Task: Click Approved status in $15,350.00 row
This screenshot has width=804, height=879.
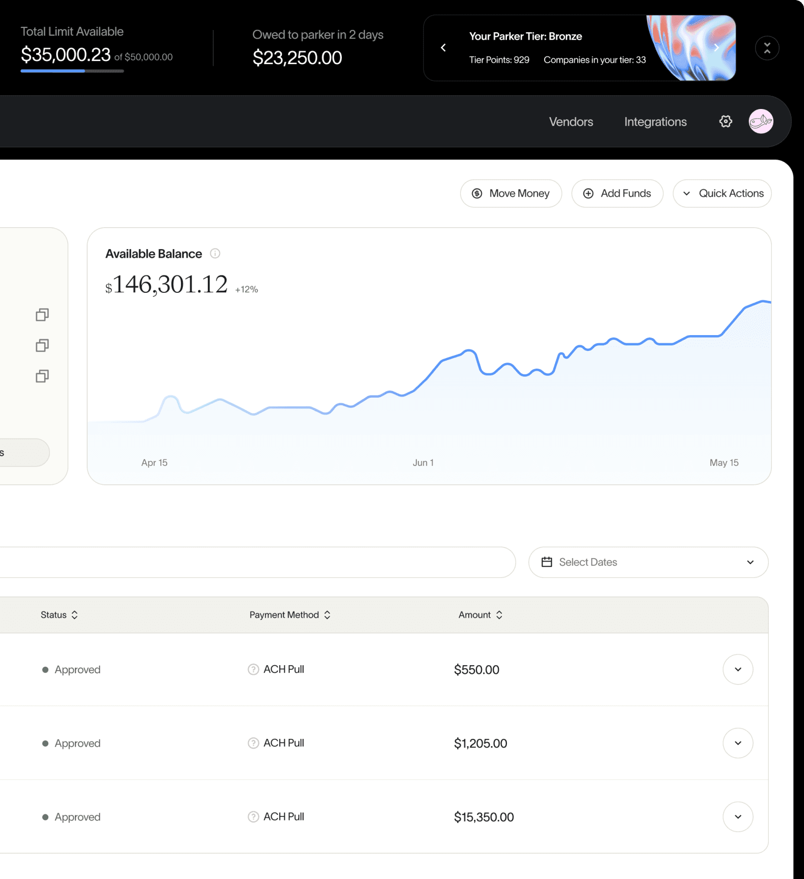Action: (x=77, y=817)
